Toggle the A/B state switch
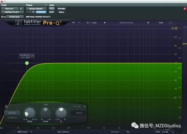 88,23
